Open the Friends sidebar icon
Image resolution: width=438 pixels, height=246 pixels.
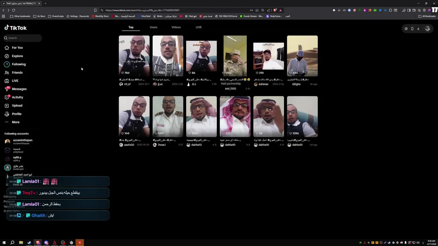[x=7, y=72]
